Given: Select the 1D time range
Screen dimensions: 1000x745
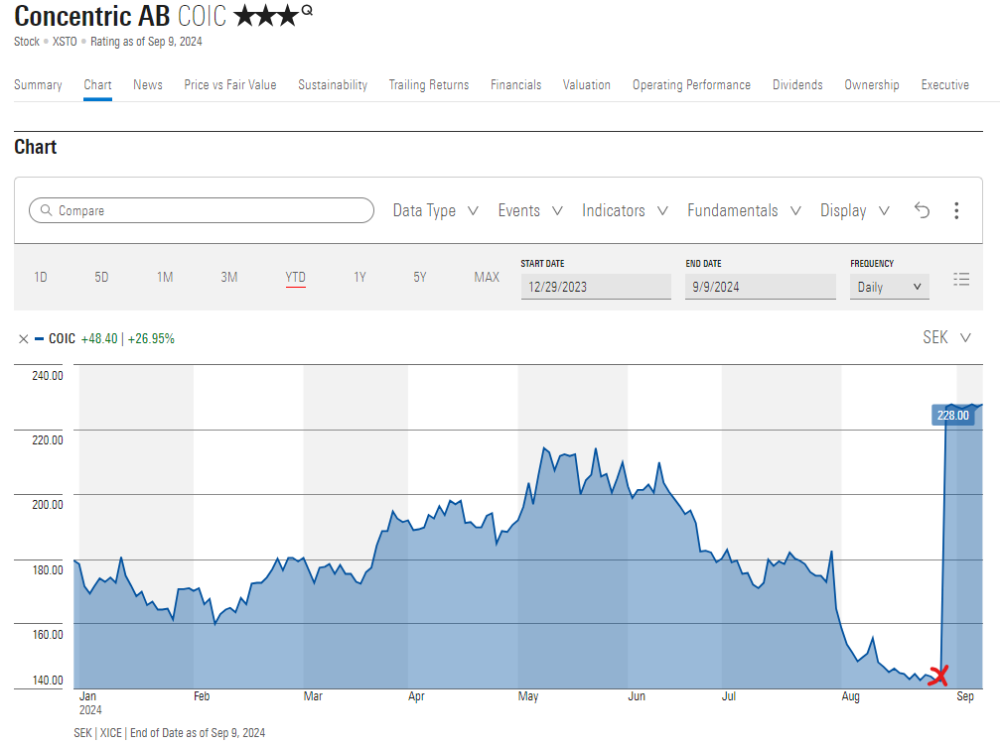Looking at the screenshot, I should [40, 277].
